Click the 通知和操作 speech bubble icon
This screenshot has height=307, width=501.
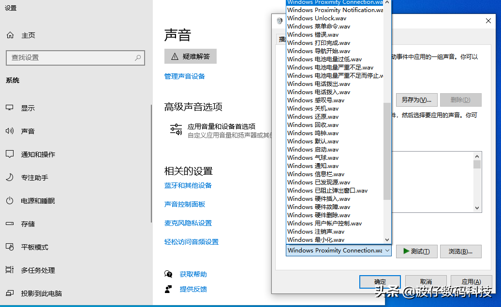click(x=10, y=154)
